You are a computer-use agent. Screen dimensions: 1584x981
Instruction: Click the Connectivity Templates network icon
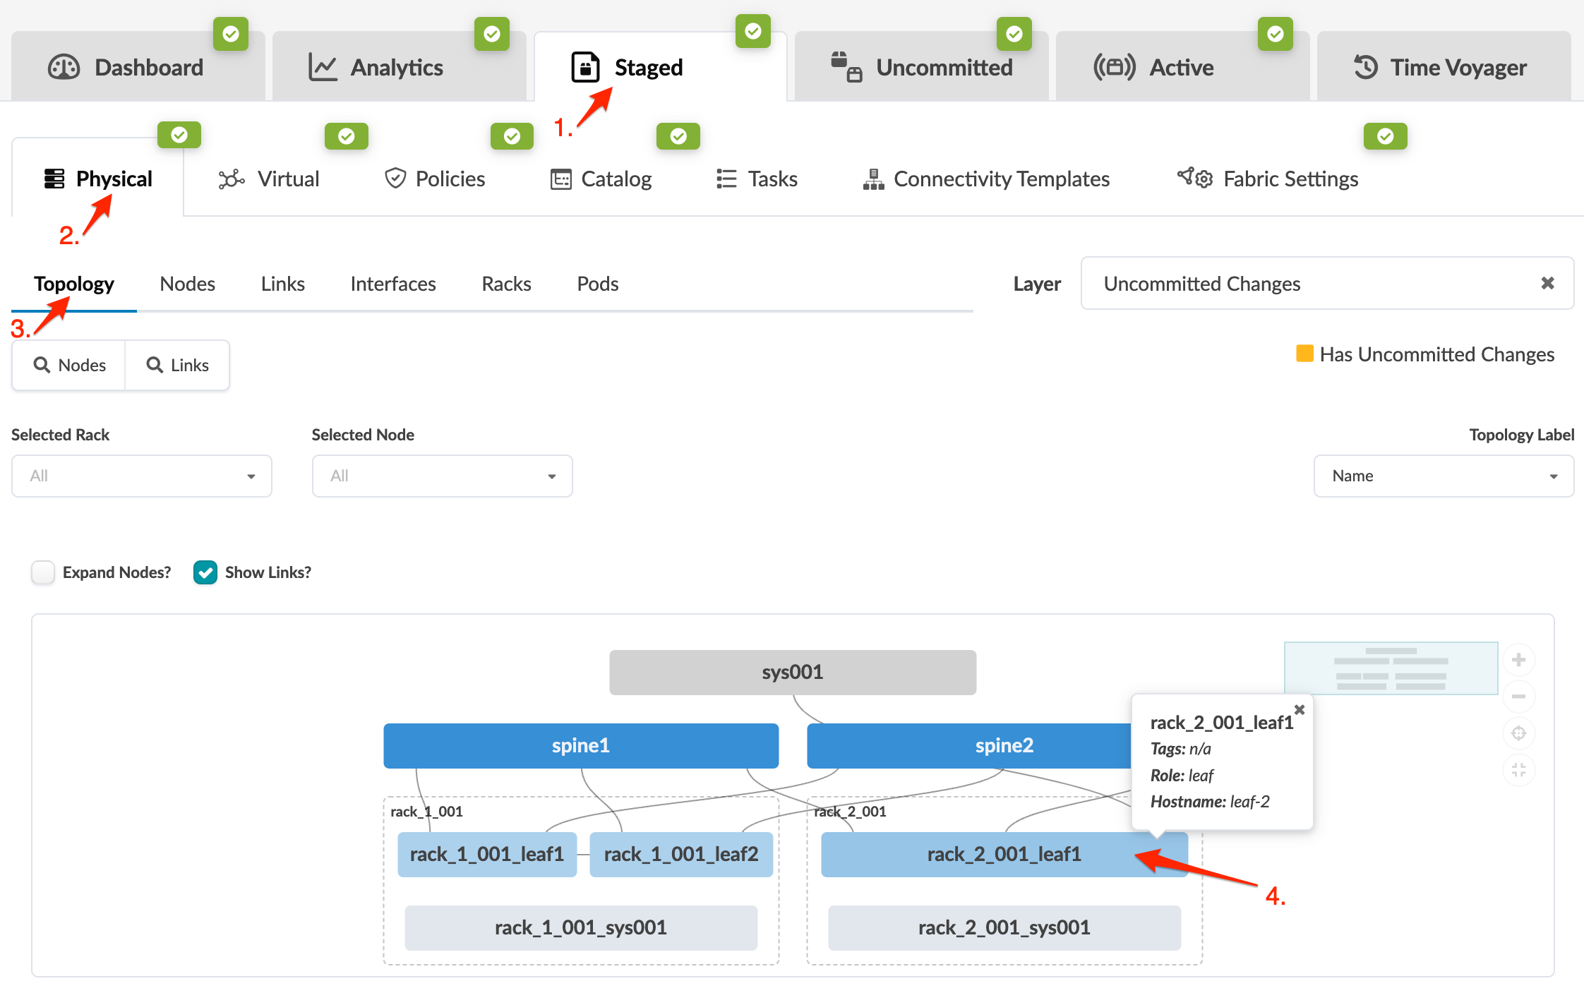873,179
